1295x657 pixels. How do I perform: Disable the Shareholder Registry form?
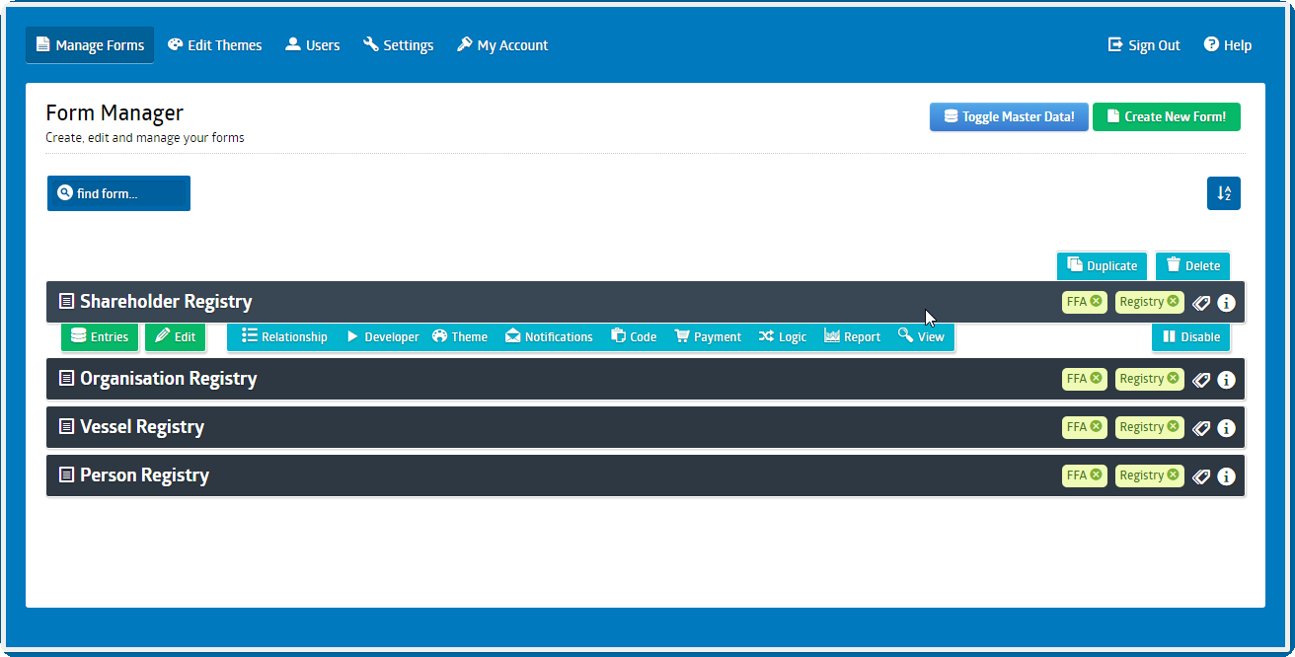pos(1190,337)
